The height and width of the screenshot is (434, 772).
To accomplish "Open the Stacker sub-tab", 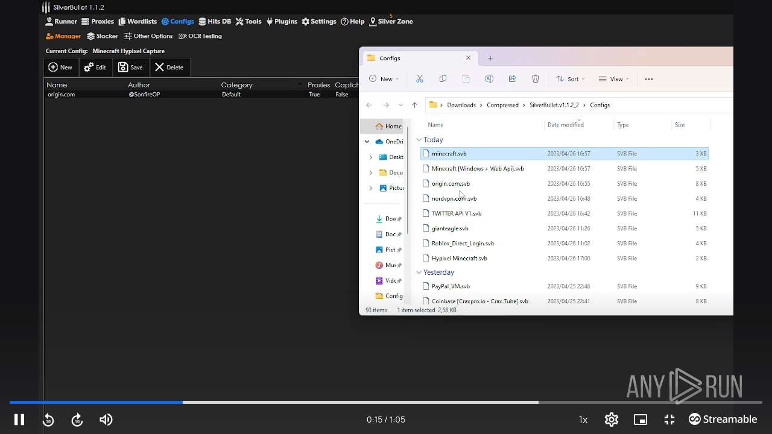I will (x=103, y=36).
